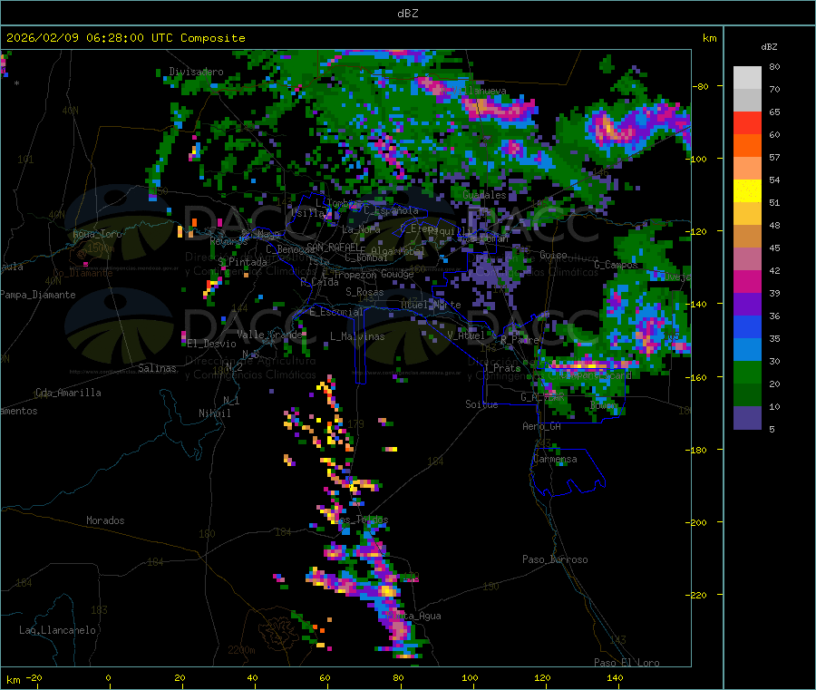Screen dimensions: 816x690
Task: Select the 'Goico' location label
Action: click(x=553, y=255)
